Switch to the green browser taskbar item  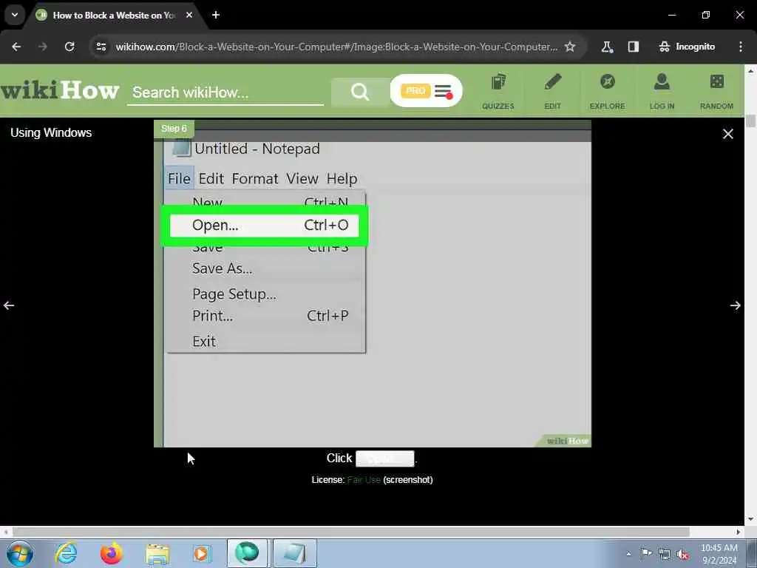pyautogui.click(x=247, y=553)
